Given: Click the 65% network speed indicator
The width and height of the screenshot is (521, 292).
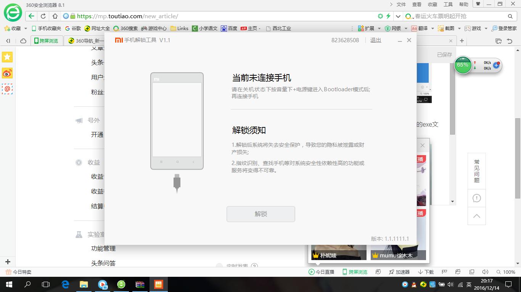Looking at the screenshot, I should click(463, 65).
